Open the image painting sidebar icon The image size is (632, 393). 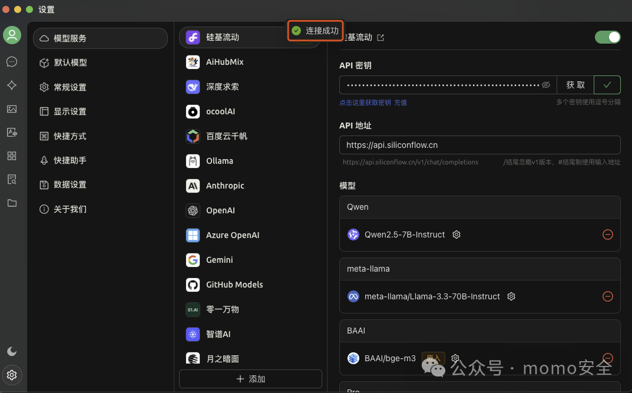point(12,109)
